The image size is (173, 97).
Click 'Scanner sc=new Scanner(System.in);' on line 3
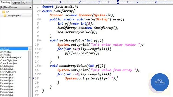click(82, 15)
